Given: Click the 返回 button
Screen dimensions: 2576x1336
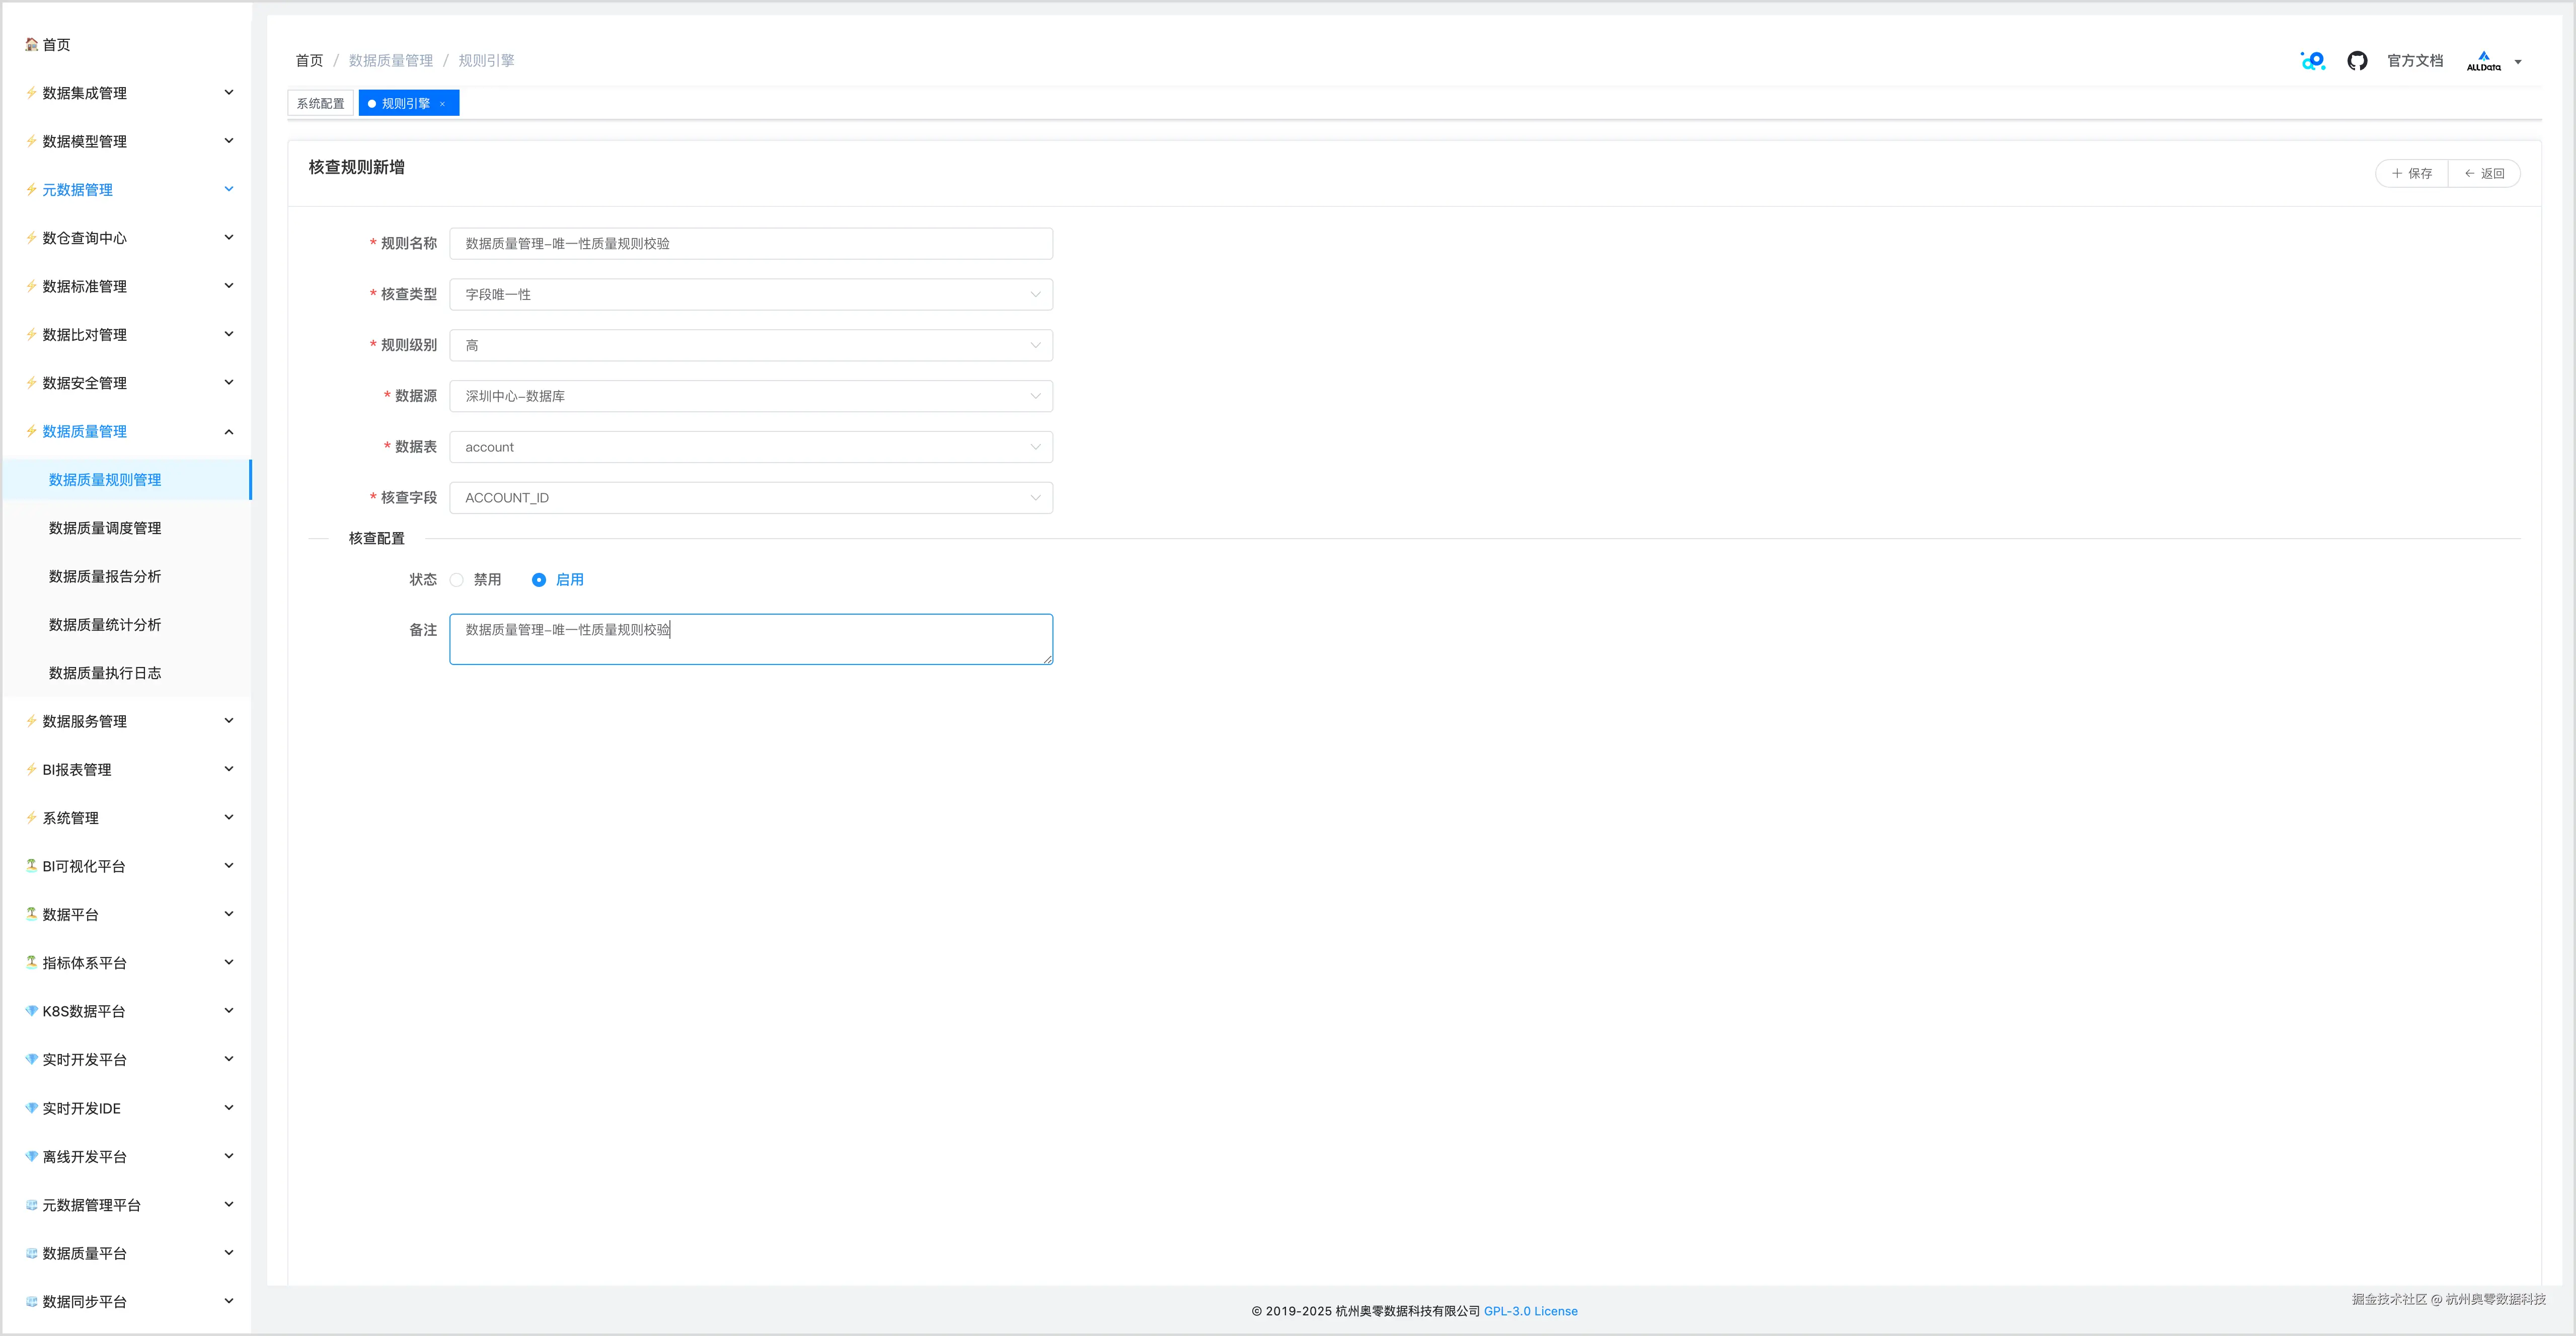Looking at the screenshot, I should click(2484, 173).
